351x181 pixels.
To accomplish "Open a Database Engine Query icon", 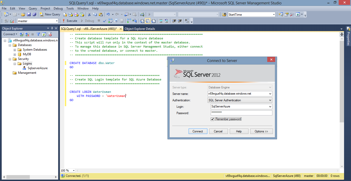I will (65, 14).
